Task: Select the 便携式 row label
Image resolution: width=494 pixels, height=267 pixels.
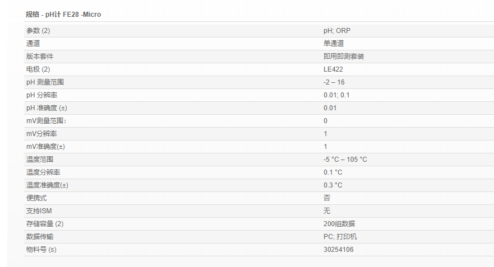Action: [x=36, y=198]
